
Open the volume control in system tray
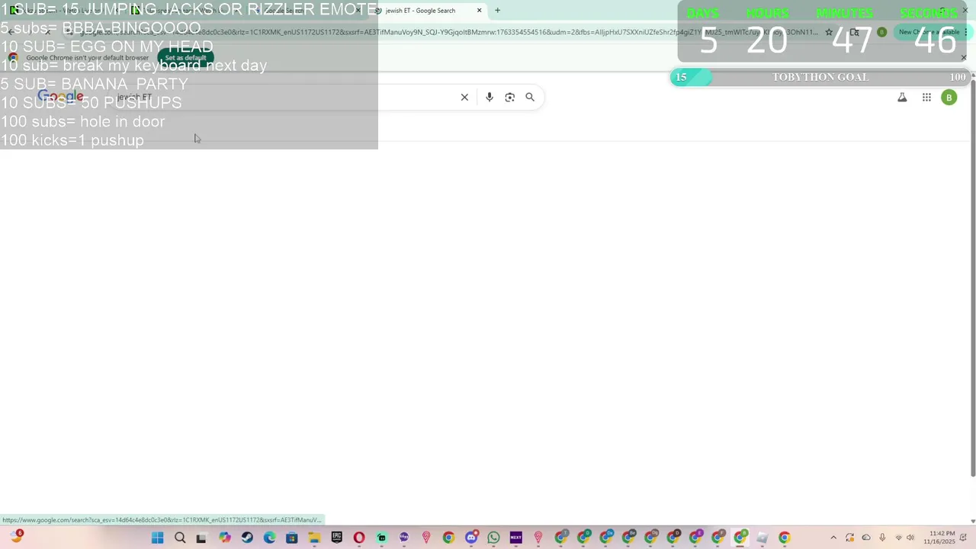(910, 538)
